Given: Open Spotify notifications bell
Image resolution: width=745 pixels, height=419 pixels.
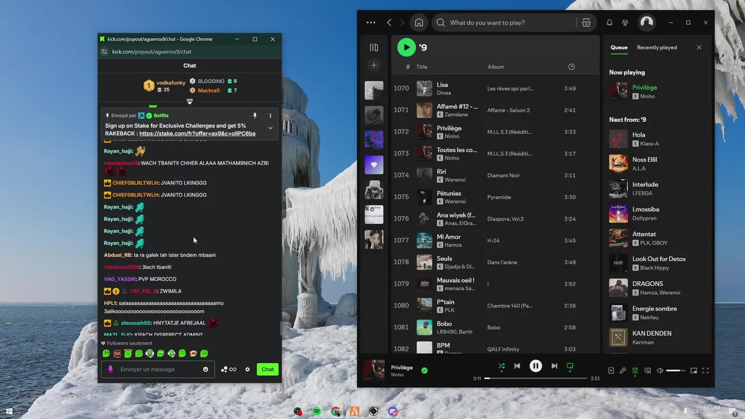Looking at the screenshot, I should pyautogui.click(x=609, y=23).
